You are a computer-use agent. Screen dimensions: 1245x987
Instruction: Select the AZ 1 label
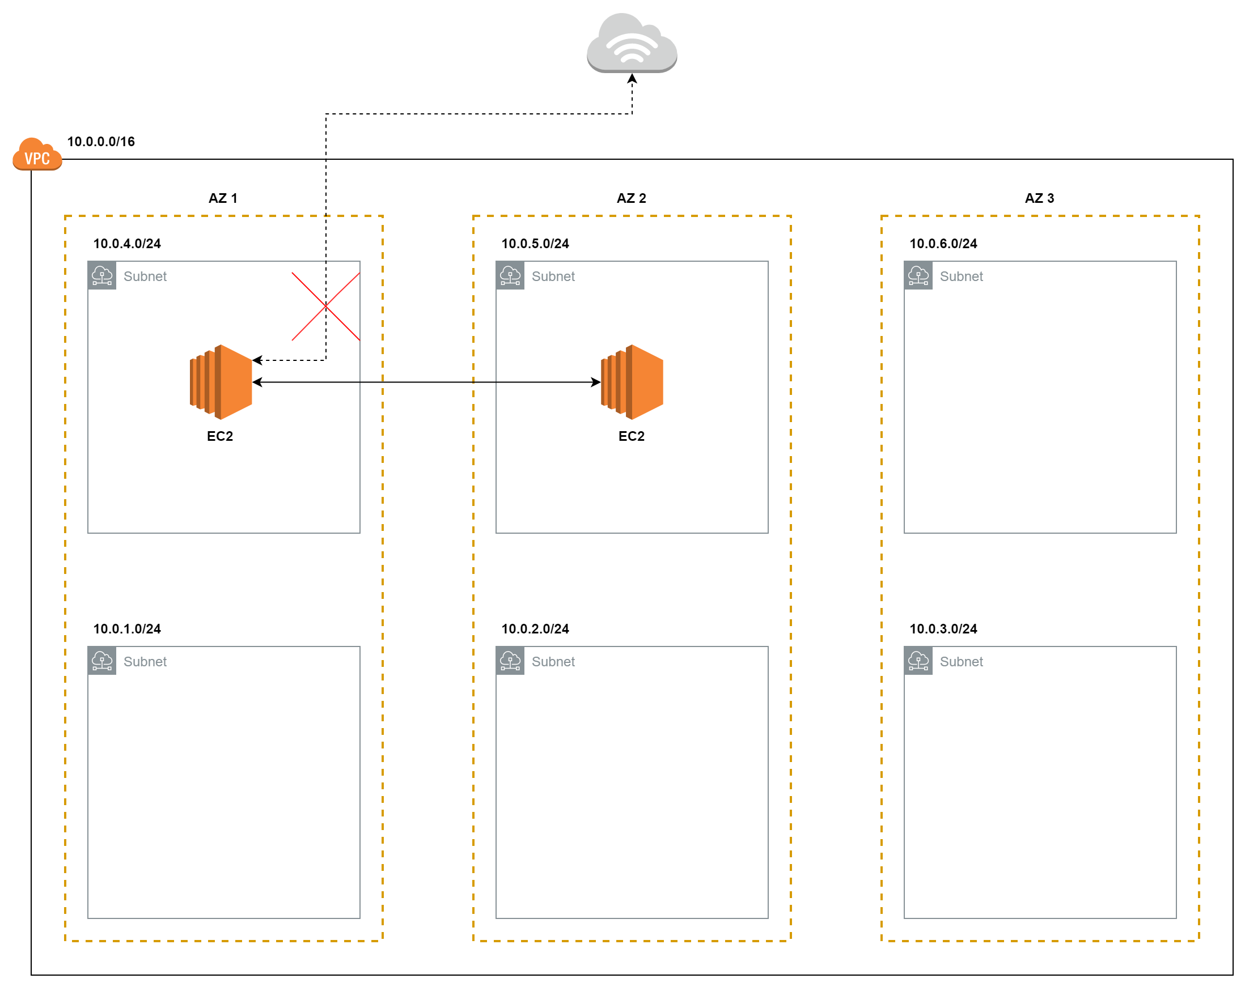click(223, 198)
